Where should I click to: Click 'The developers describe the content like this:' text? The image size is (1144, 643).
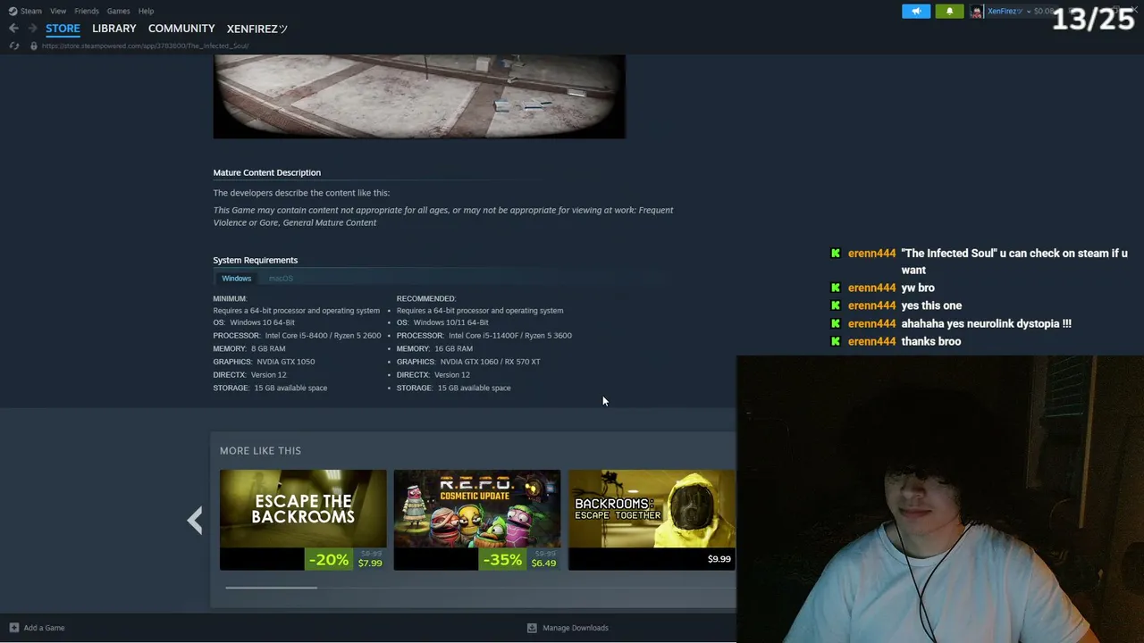pyautogui.click(x=301, y=193)
